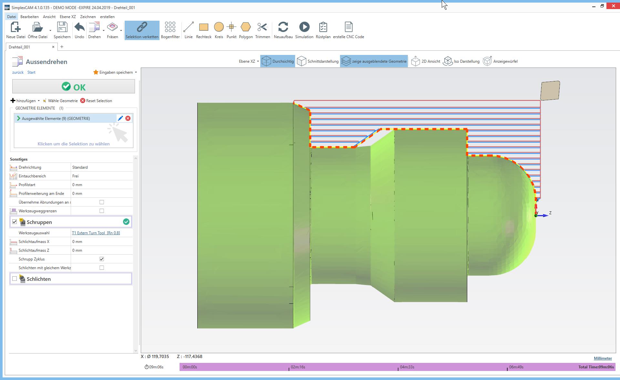Uncheck the Schrupp Zyklus checkbox
Screen dimensions: 620x380
click(102, 259)
